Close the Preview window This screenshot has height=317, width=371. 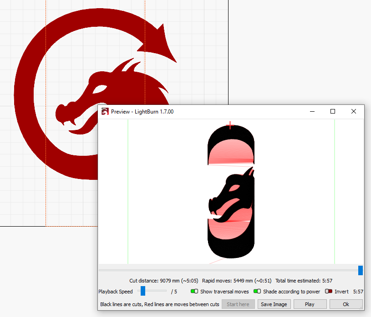click(x=354, y=111)
